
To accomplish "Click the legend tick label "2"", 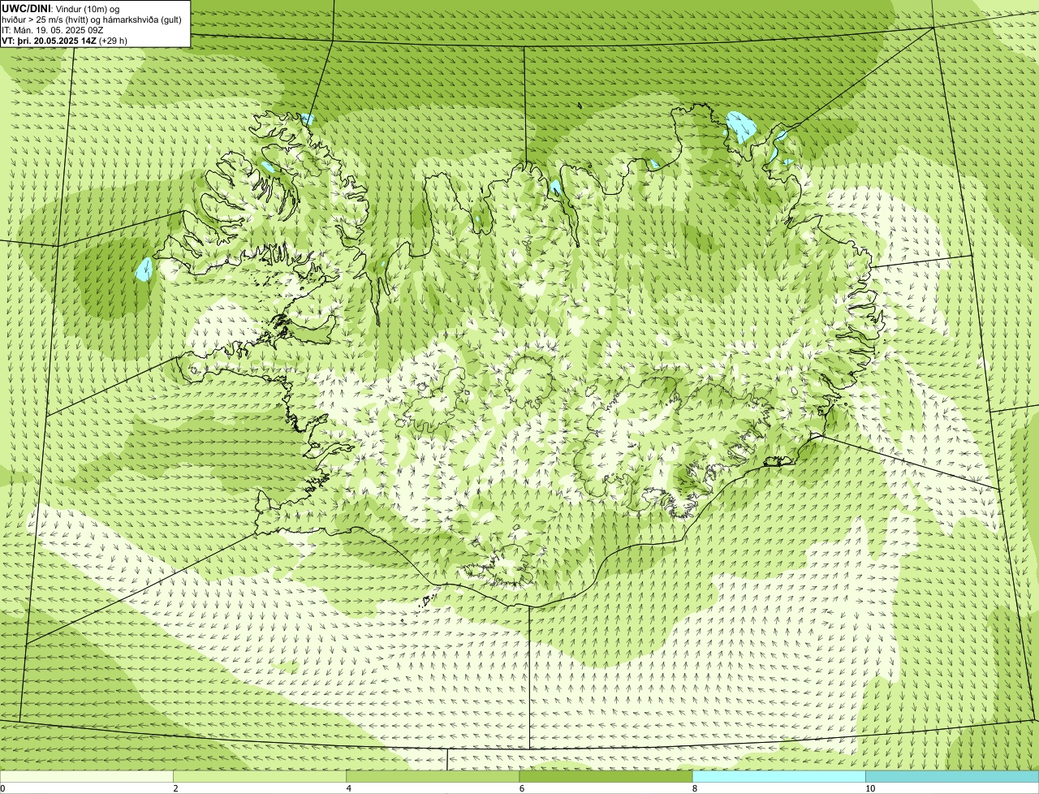I will [175, 789].
